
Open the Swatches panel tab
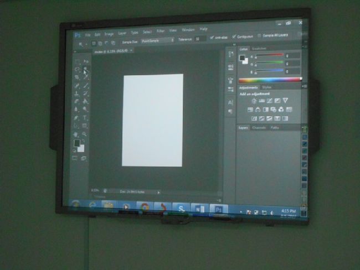tap(259, 49)
